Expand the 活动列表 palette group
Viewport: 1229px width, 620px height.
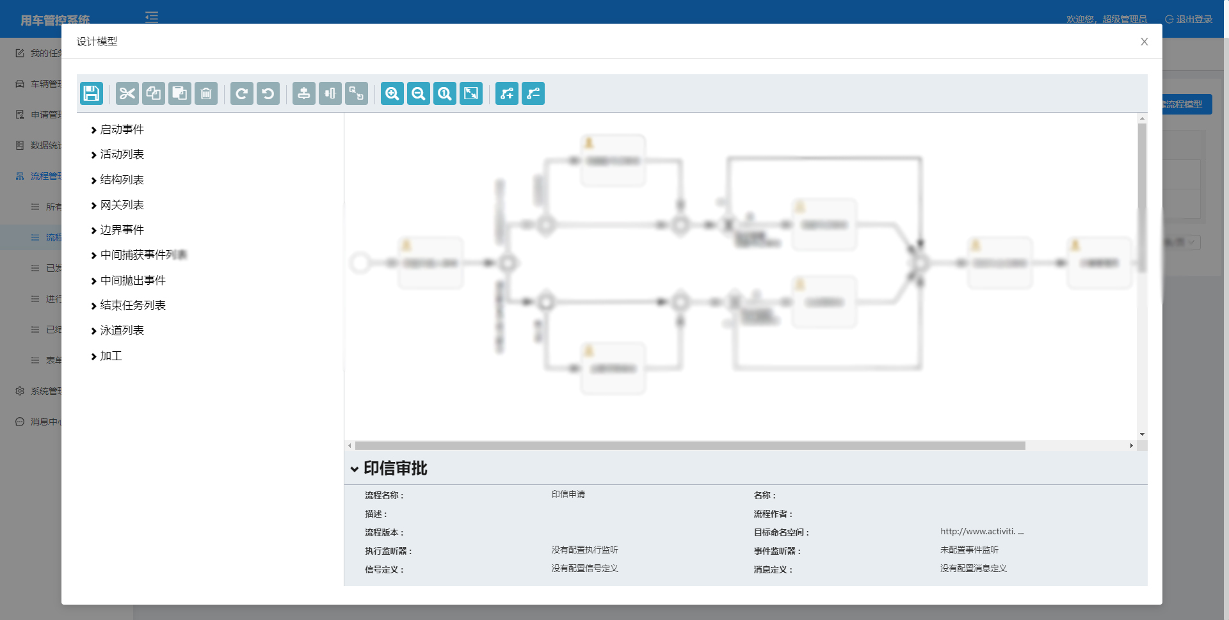click(x=118, y=154)
